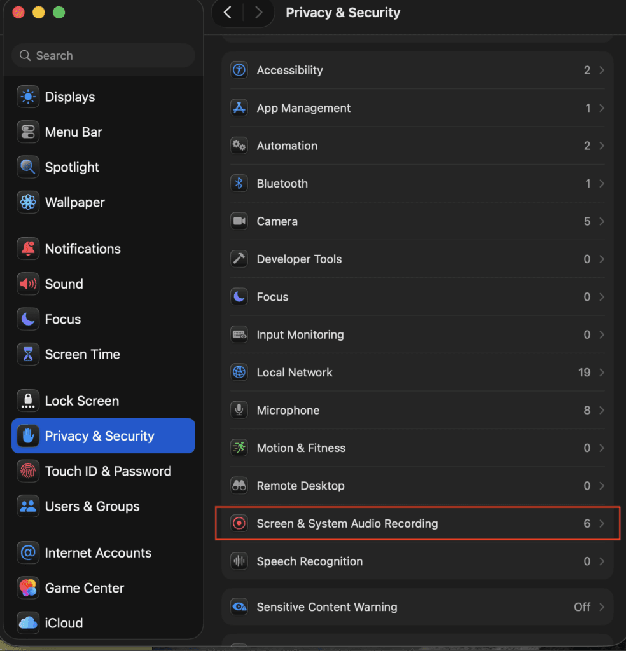Expand Microphone row chevron
This screenshot has width=626, height=651.
(601, 410)
